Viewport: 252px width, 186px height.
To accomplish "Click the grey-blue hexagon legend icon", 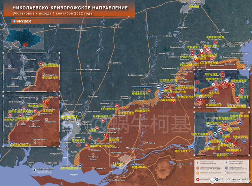I will click(x=227, y=168).
